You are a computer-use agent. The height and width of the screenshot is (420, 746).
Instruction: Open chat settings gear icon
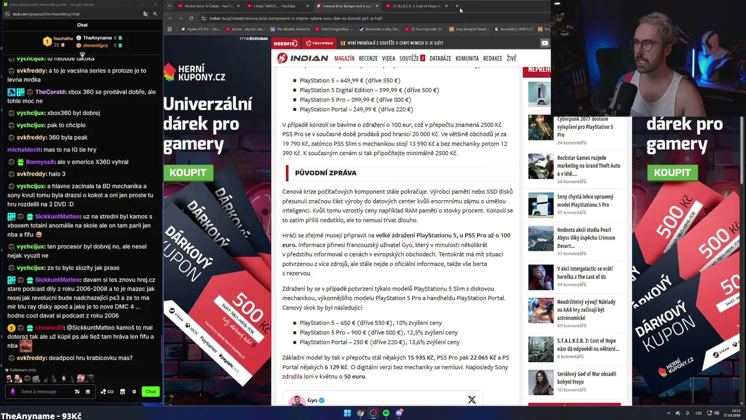pyautogui.click(x=134, y=391)
